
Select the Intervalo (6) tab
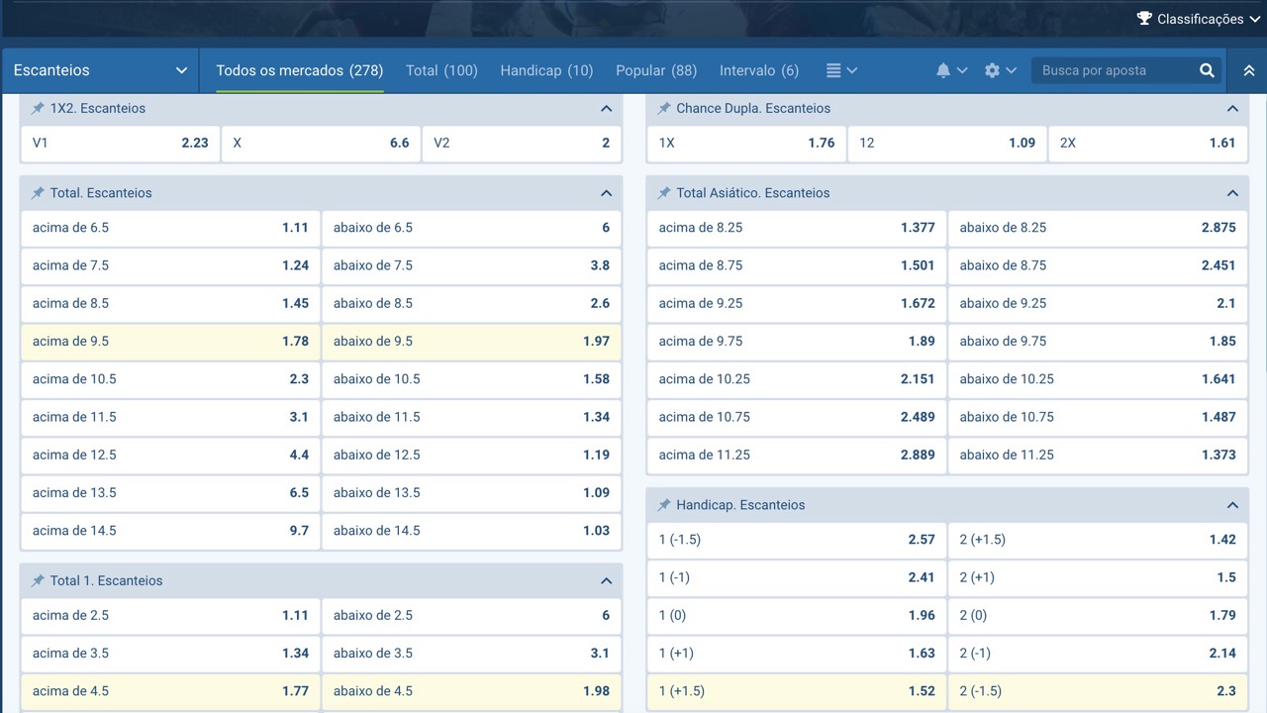tap(758, 70)
